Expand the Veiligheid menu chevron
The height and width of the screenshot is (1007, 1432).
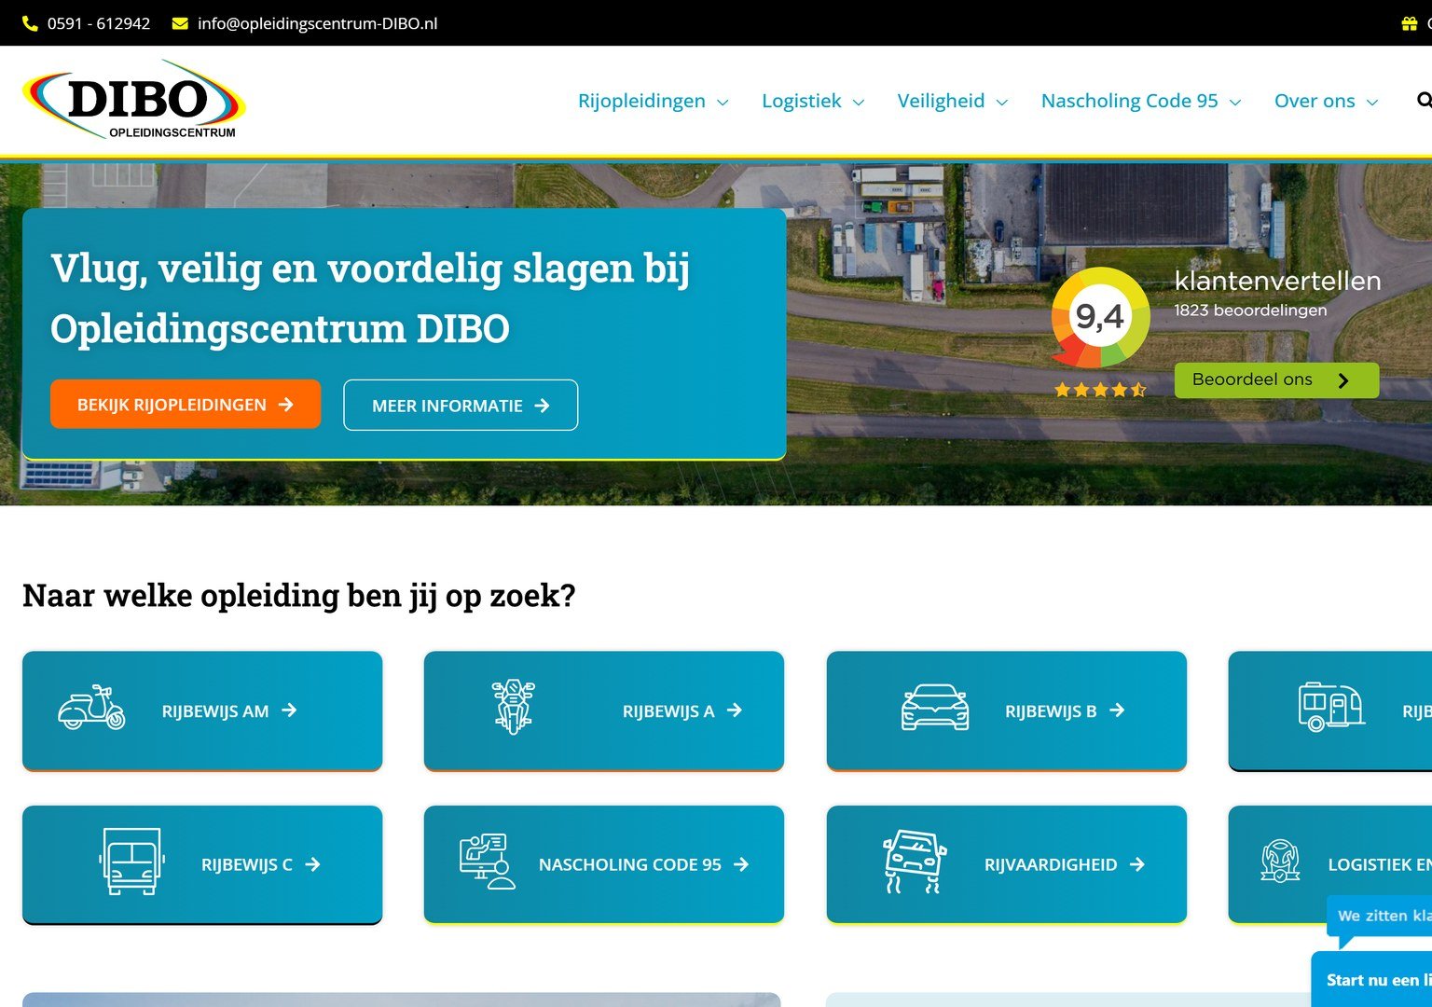(x=1002, y=103)
